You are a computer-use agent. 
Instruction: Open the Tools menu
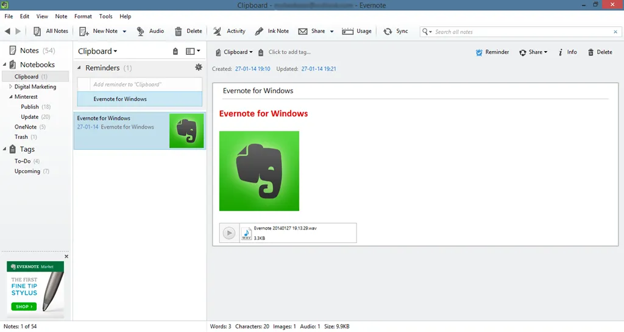coord(106,16)
